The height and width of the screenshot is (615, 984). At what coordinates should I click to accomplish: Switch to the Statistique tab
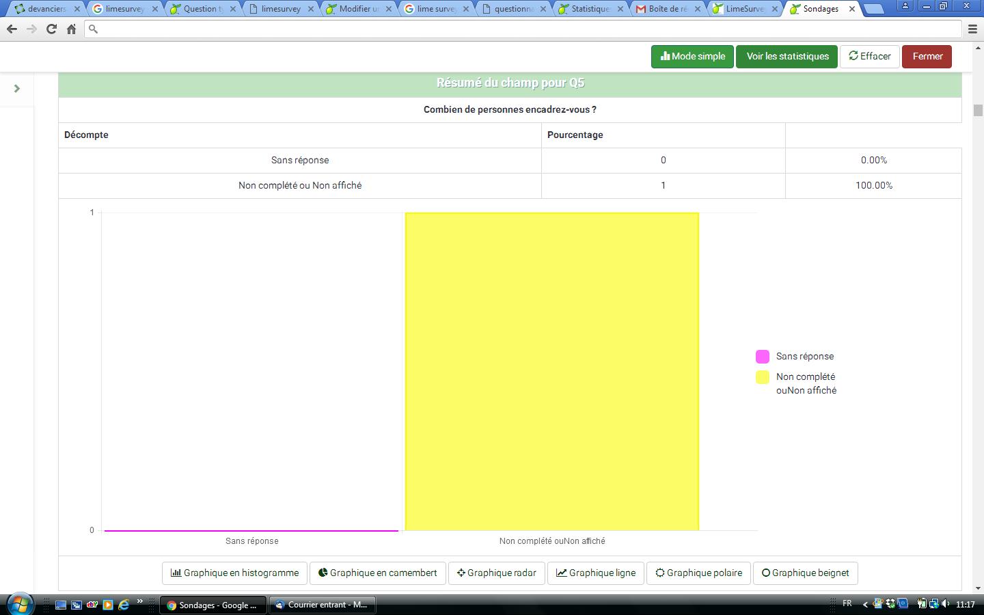[589, 9]
